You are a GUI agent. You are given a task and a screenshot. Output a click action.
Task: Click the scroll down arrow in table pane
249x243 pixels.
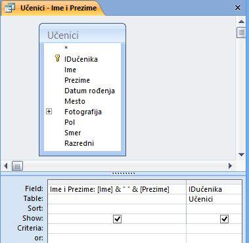coord(241,154)
